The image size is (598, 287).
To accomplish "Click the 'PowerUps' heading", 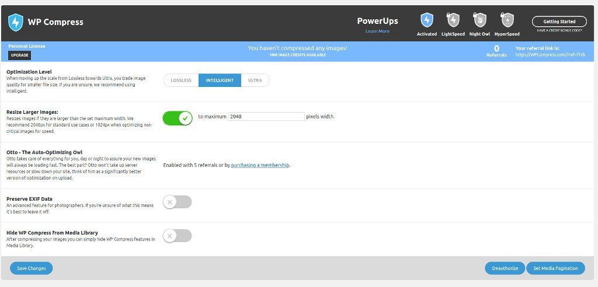I will pos(378,21).
